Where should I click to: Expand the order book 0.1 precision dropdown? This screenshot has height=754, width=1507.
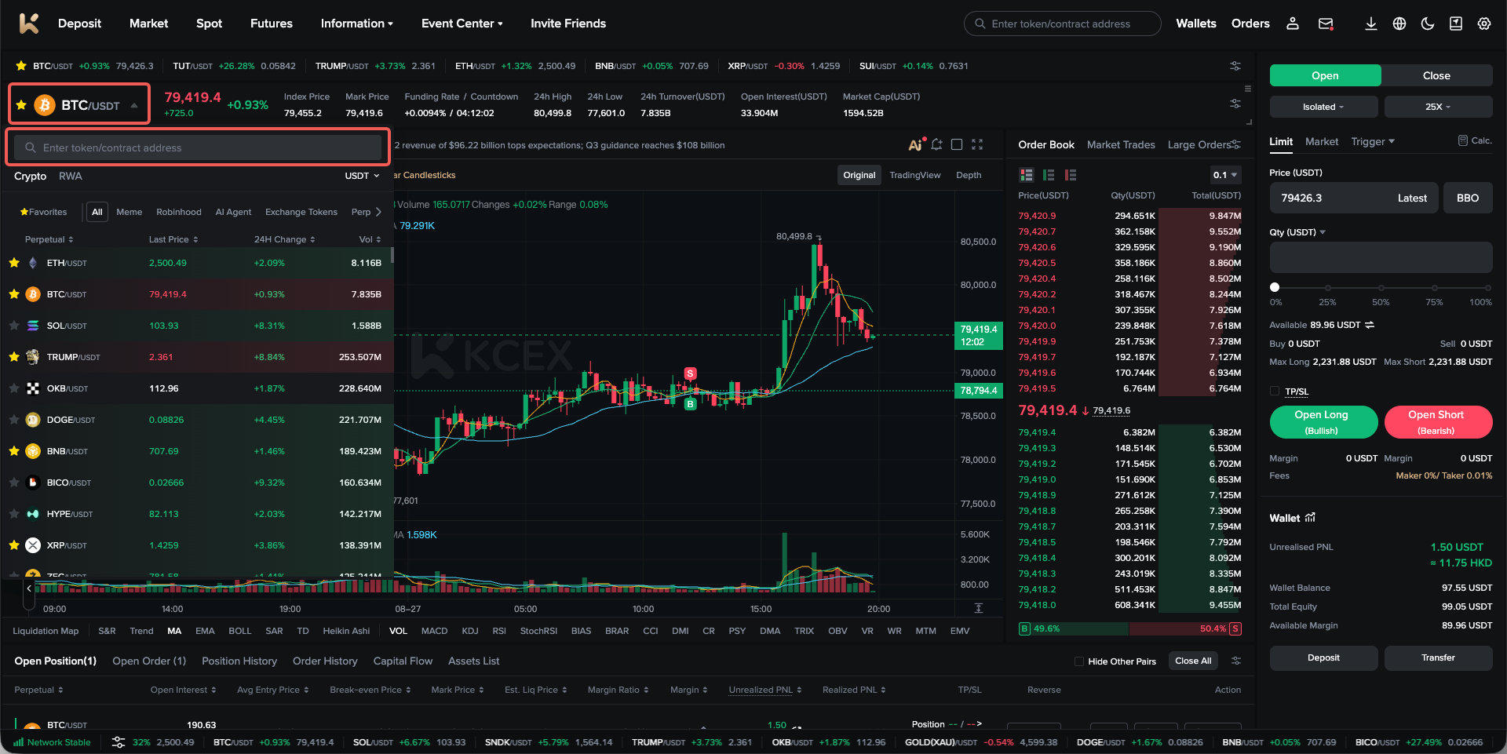[1224, 175]
